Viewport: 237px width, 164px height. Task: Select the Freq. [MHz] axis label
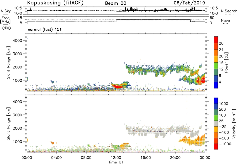pos(6,20)
